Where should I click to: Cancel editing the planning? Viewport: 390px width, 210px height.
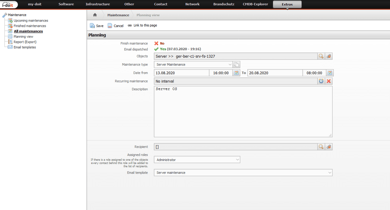pyautogui.click(x=116, y=26)
